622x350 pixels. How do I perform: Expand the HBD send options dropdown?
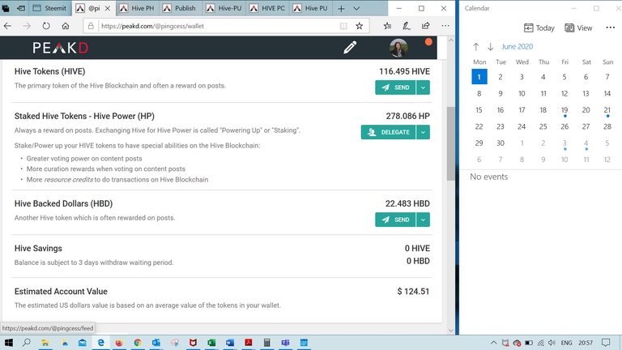(x=423, y=220)
